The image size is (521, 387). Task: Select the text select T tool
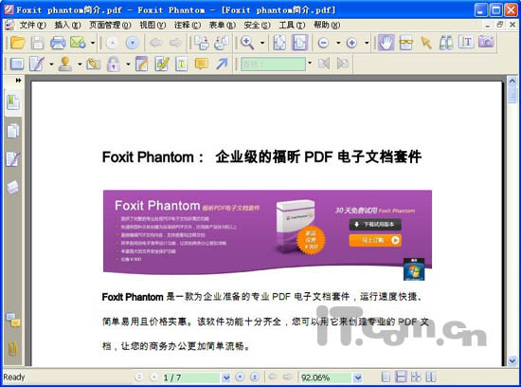(x=466, y=43)
